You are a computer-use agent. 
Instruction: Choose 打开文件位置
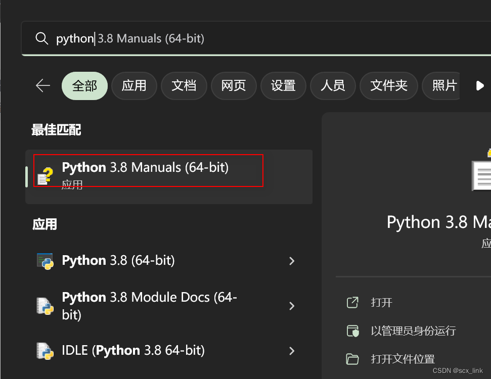(403, 359)
